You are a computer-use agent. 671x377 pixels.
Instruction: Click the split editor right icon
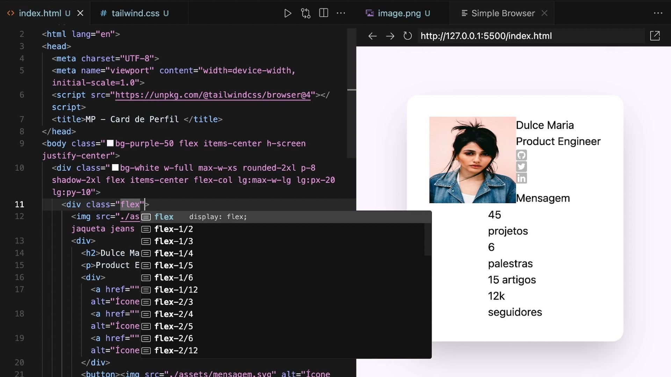324,13
